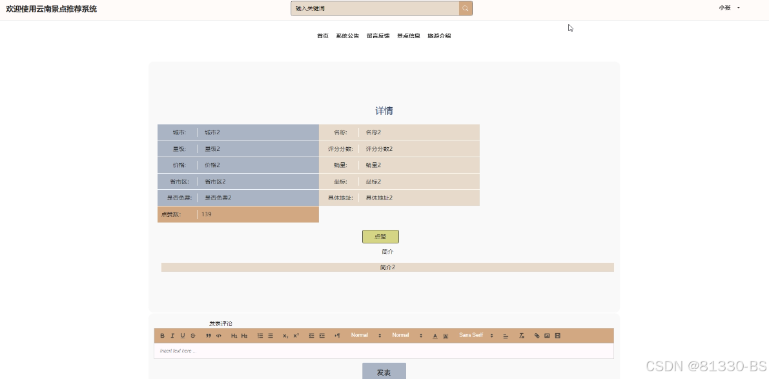Apply Heading 2 style
Image resolution: width=769 pixels, height=379 pixels.
tap(244, 336)
